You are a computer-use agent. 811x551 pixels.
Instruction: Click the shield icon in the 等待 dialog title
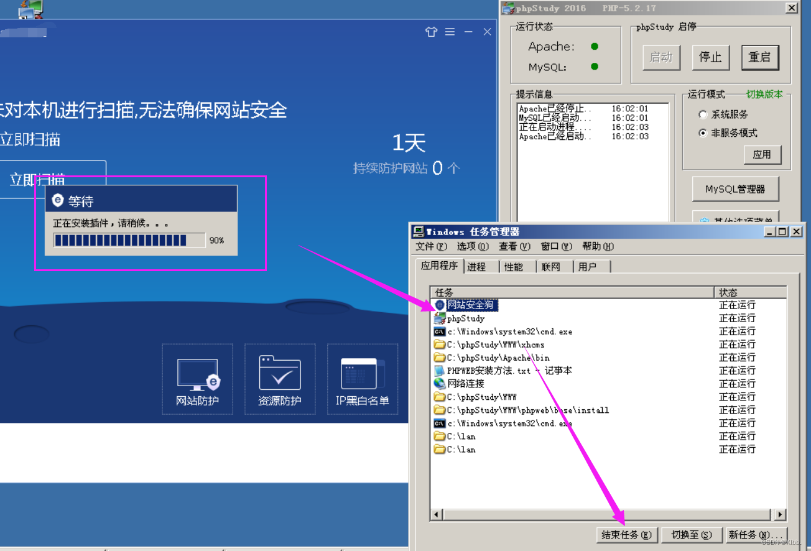click(x=58, y=200)
